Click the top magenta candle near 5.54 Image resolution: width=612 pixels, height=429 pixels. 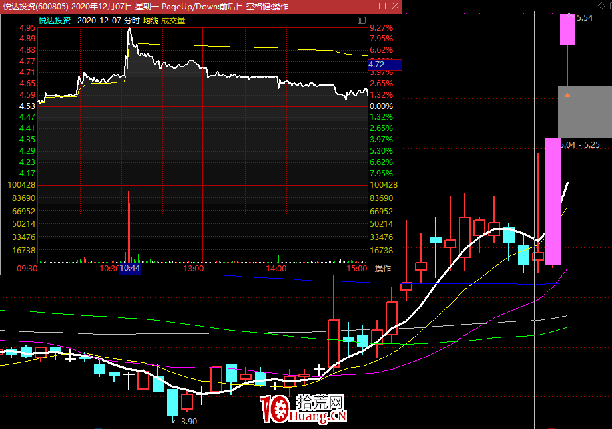point(567,29)
